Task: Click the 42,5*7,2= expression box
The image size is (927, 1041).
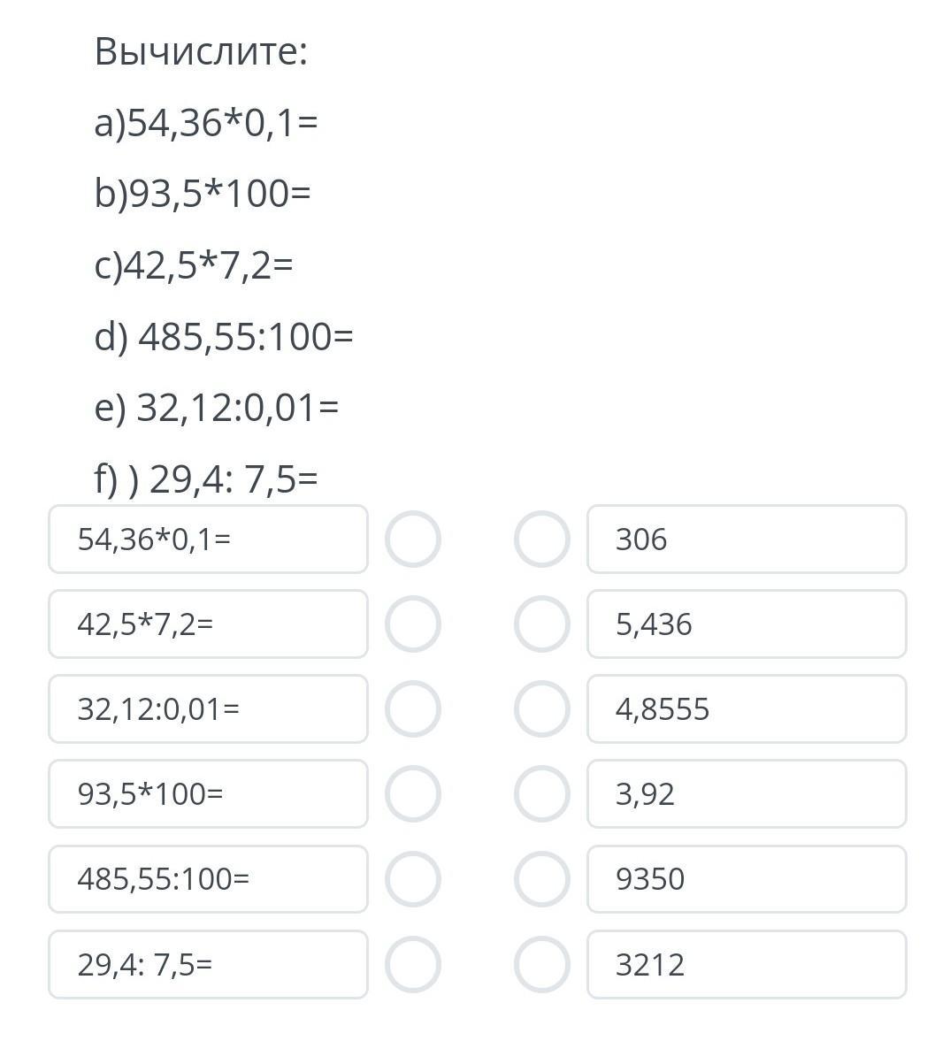Action: tap(209, 624)
